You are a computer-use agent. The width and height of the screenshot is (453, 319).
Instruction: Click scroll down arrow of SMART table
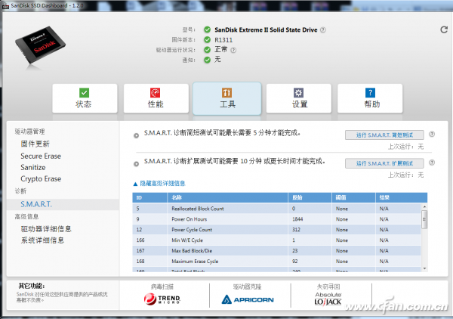point(424,268)
